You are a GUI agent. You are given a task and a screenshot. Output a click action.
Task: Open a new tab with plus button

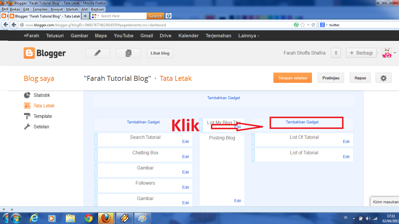[x=85, y=16]
